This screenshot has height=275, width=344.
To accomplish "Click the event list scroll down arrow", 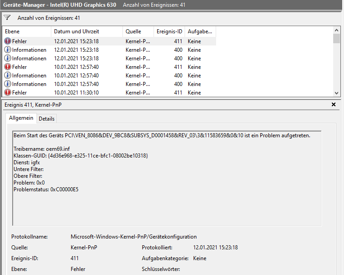I will click(336, 93).
